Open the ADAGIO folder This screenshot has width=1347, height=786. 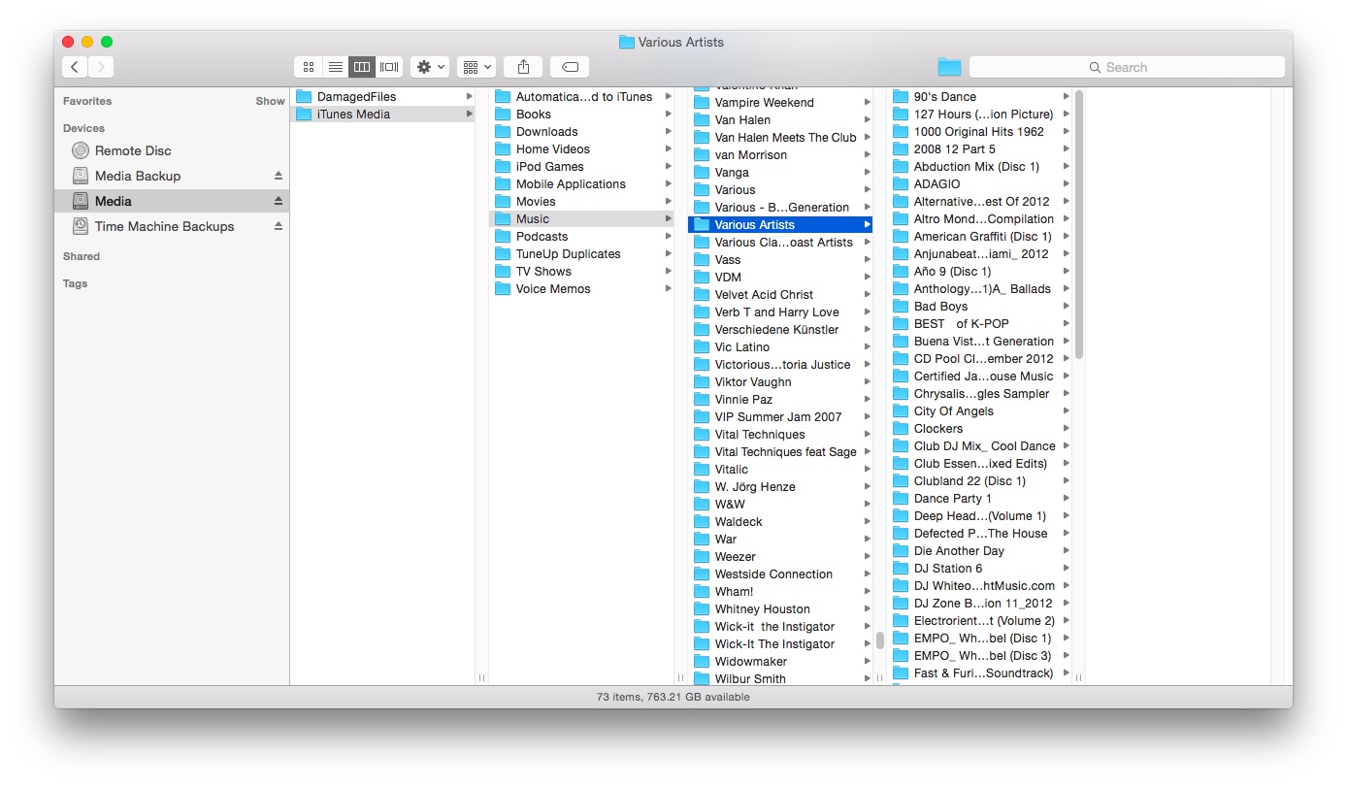tap(979, 183)
